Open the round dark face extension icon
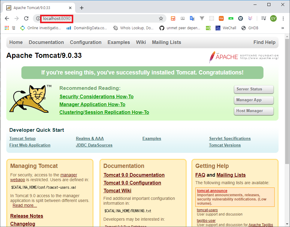The image size is (290, 227). click(241, 18)
